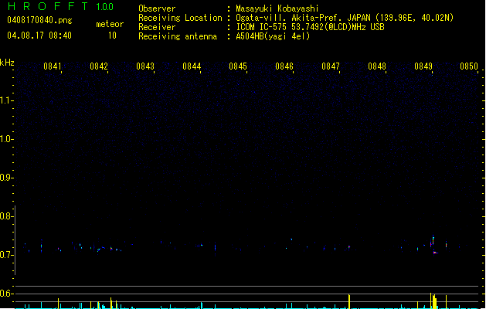Click the Receiving antenna label
Viewport: 486px width, 309px height.
[x=178, y=36]
